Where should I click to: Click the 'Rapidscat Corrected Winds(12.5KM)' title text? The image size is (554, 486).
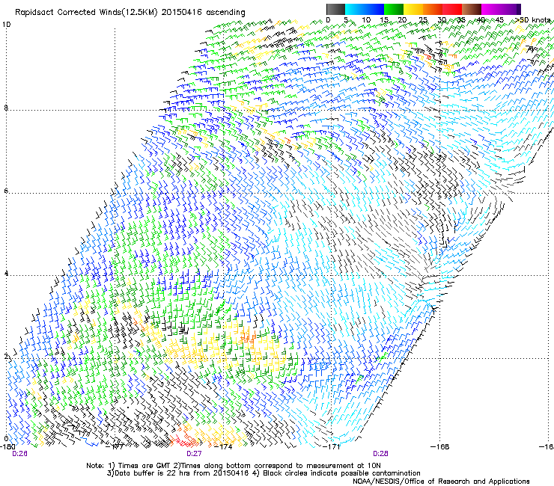pyautogui.click(x=86, y=13)
